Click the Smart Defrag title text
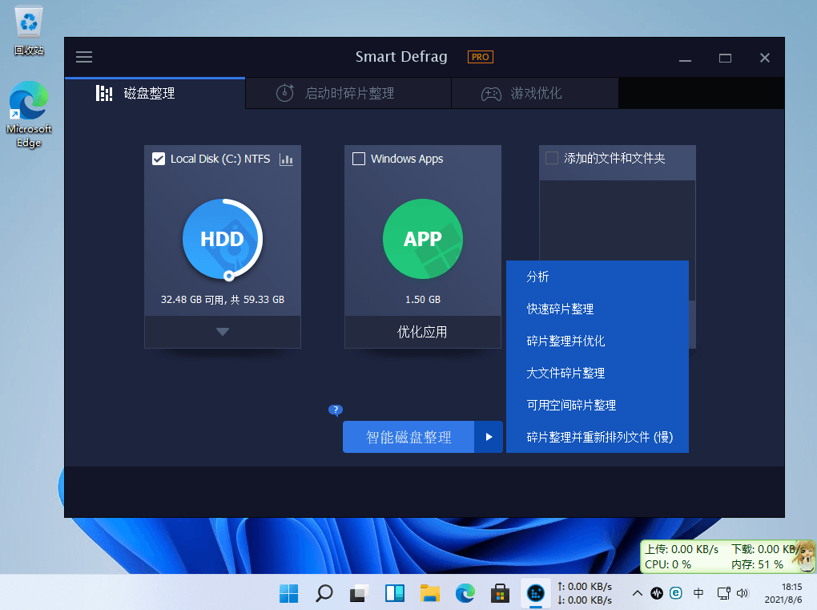Viewport: 817px width, 610px height. (x=401, y=56)
